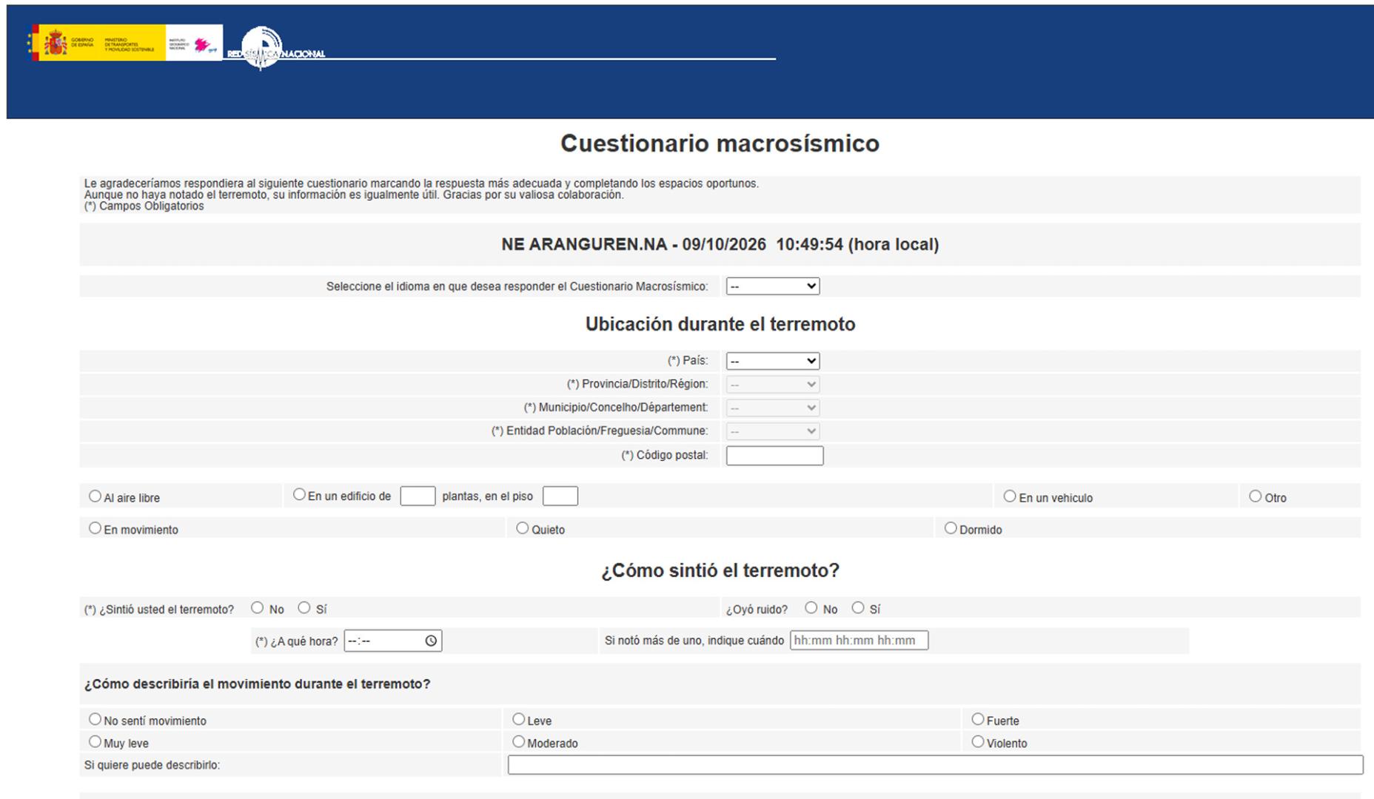Select the Otro location option

(1255, 496)
